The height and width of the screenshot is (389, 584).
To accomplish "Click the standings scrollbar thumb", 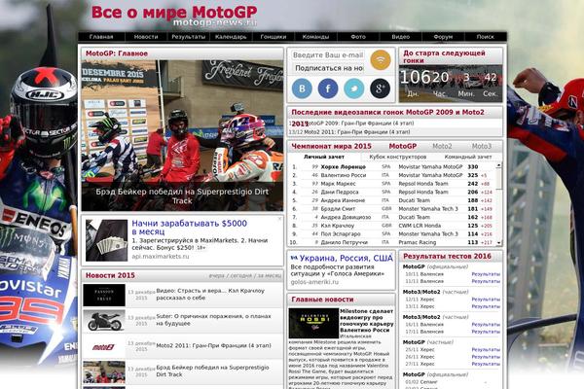I will pyautogui.click(x=498, y=178).
